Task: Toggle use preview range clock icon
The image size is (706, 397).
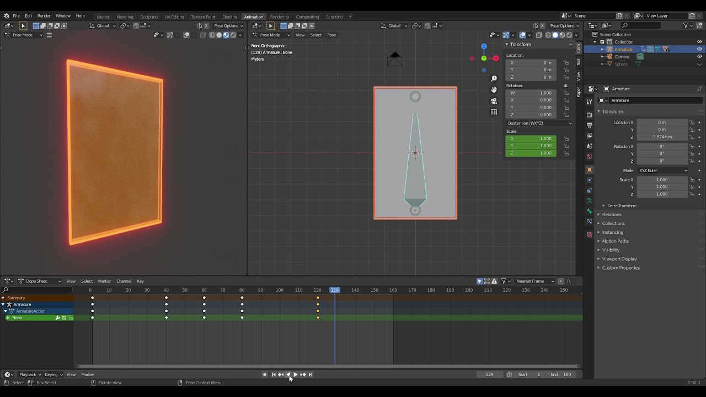Action: pos(509,374)
